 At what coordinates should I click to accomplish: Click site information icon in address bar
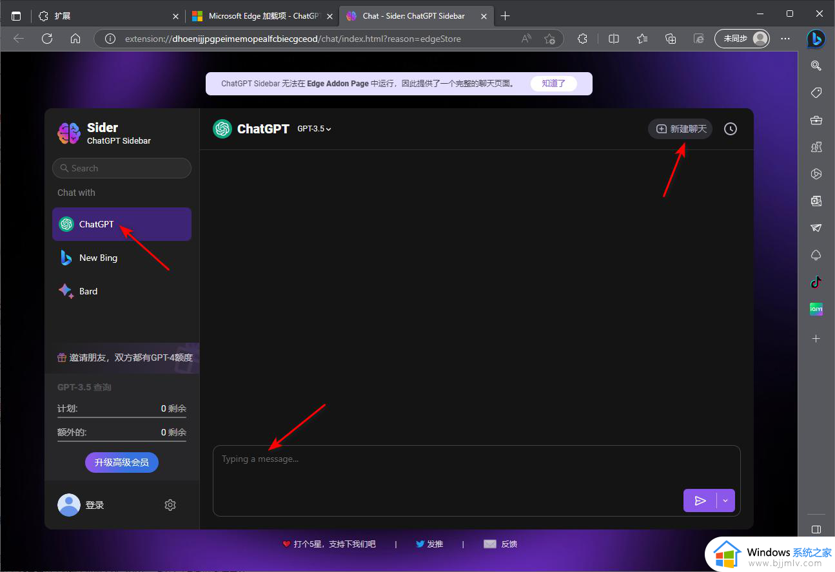click(110, 39)
